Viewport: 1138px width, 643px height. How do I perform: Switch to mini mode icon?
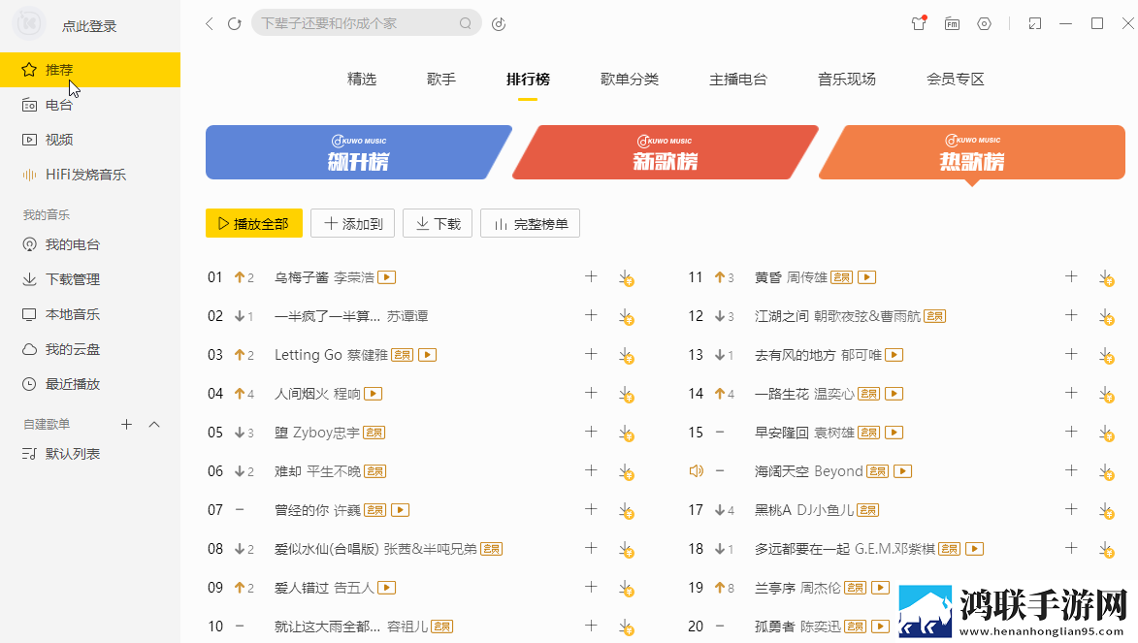click(1035, 24)
